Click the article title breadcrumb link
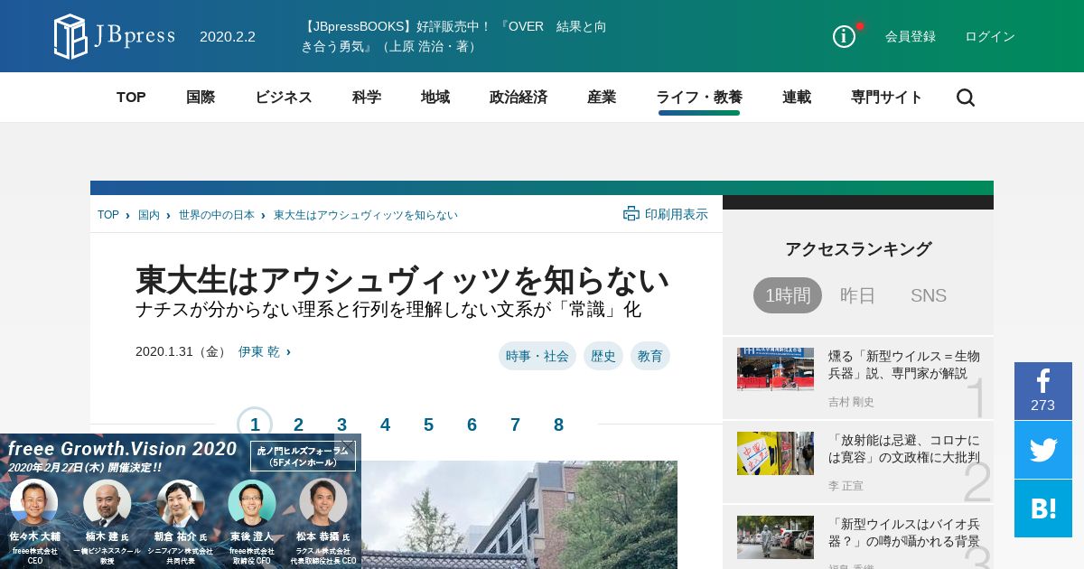The image size is (1084, 569). 366,215
